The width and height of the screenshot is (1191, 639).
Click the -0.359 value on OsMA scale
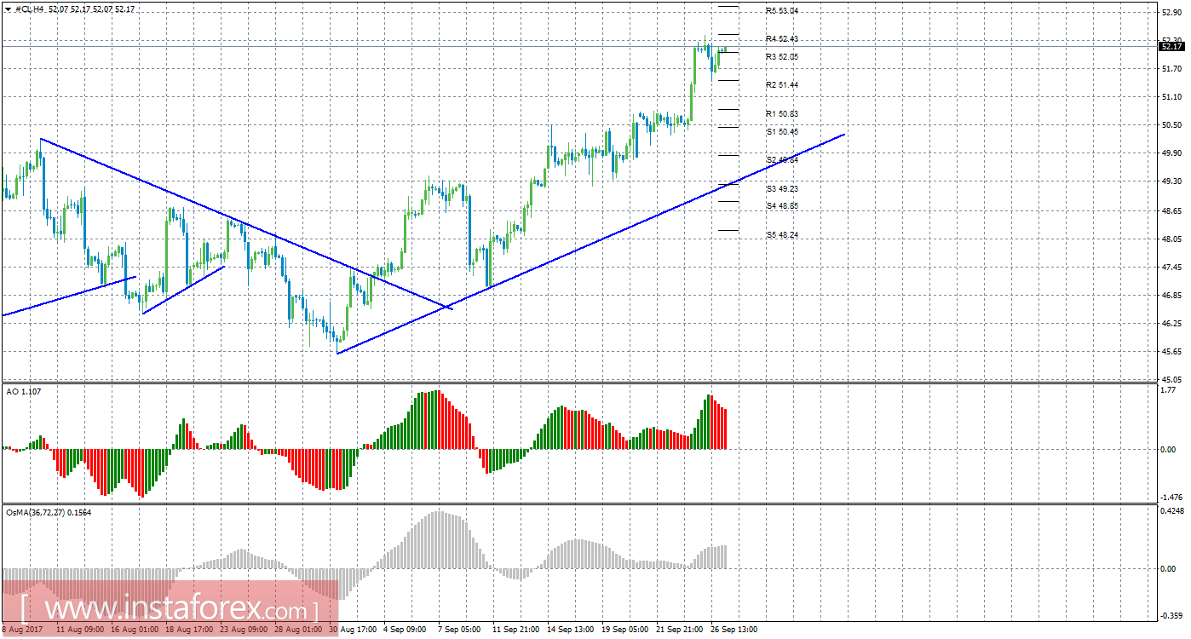tap(1171, 614)
